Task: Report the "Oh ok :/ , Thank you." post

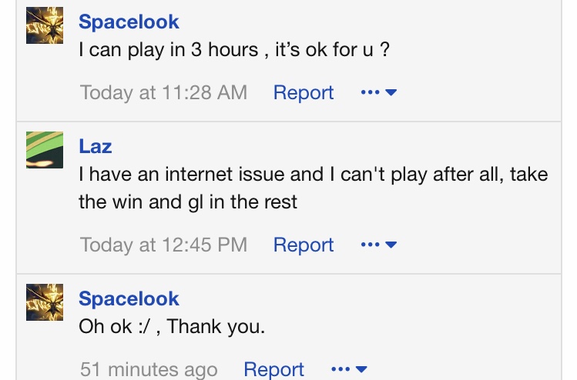Action: click(x=273, y=369)
